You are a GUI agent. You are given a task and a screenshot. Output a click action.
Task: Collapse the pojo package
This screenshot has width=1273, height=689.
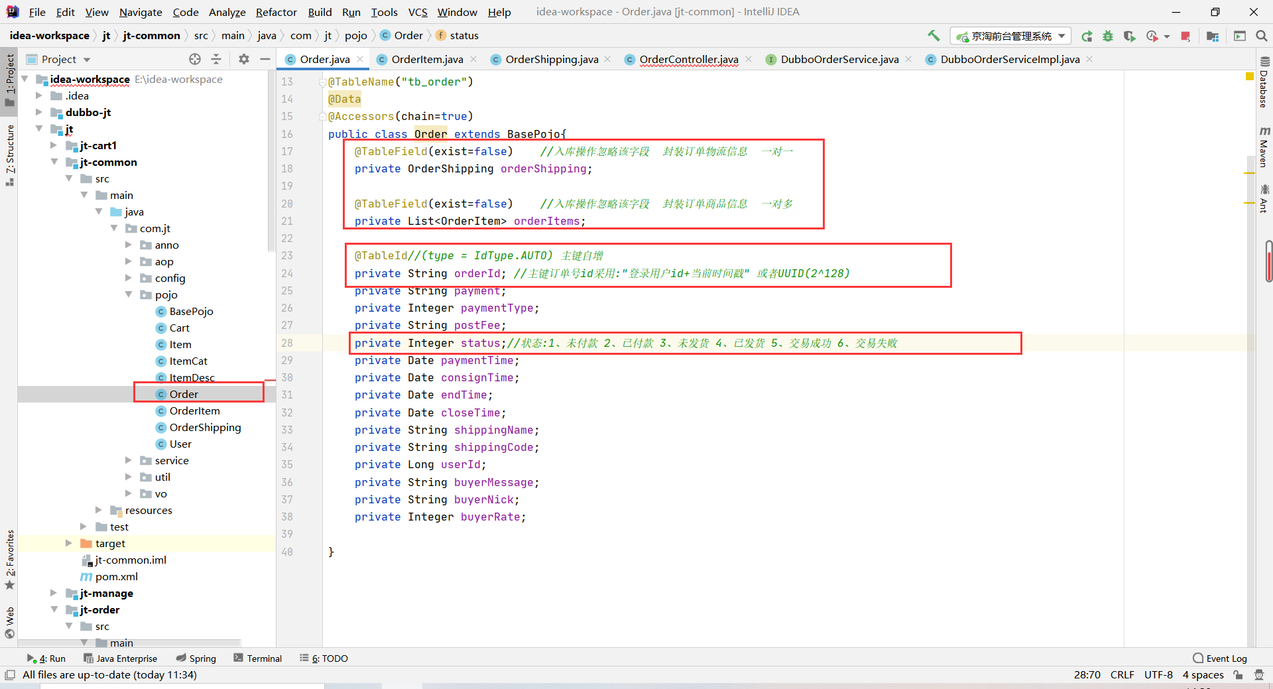129,294
